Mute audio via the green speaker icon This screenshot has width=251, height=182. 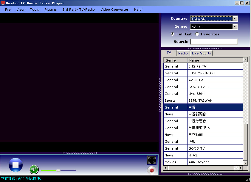click(x=34, y=170)
